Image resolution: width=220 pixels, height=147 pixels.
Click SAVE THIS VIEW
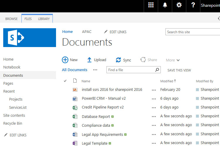(x=179, y=70)
